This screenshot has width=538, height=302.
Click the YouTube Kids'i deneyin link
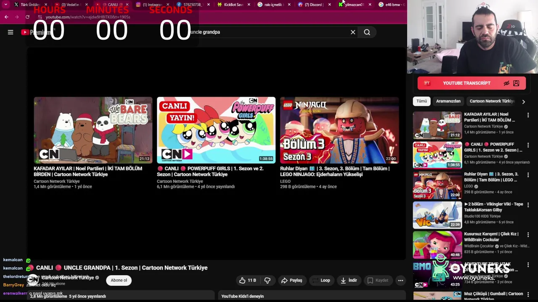(243, 296)
